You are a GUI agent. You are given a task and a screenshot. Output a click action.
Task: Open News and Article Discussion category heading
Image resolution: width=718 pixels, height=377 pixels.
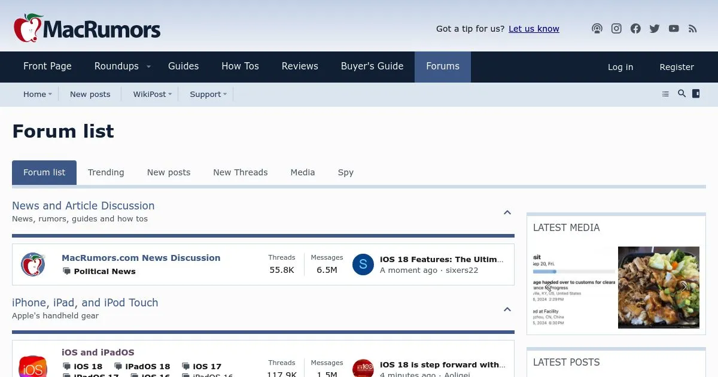click(83, 206)
